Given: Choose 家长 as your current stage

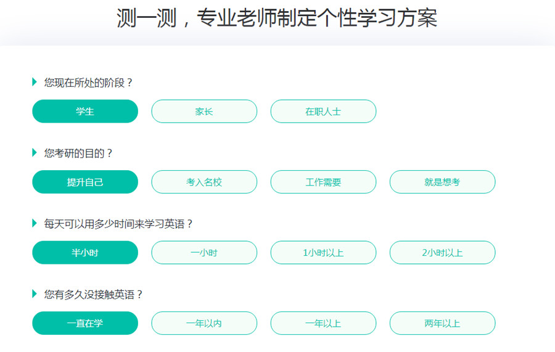Looking at the screenshot, I should (x=204, y=112).
